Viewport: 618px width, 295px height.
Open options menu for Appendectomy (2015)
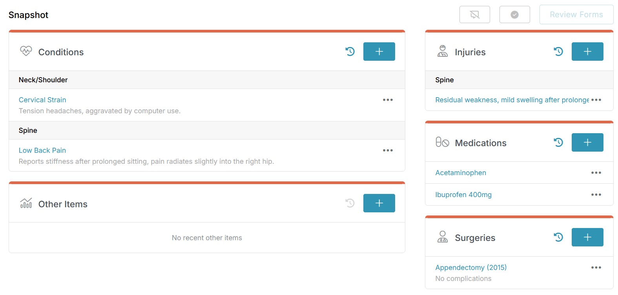(x=596, y=268)
